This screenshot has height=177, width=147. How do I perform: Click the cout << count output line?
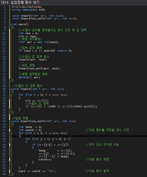(37, 171)
